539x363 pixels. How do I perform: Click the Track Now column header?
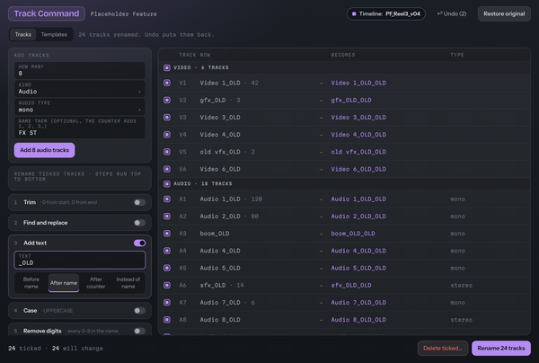(195, 55)
